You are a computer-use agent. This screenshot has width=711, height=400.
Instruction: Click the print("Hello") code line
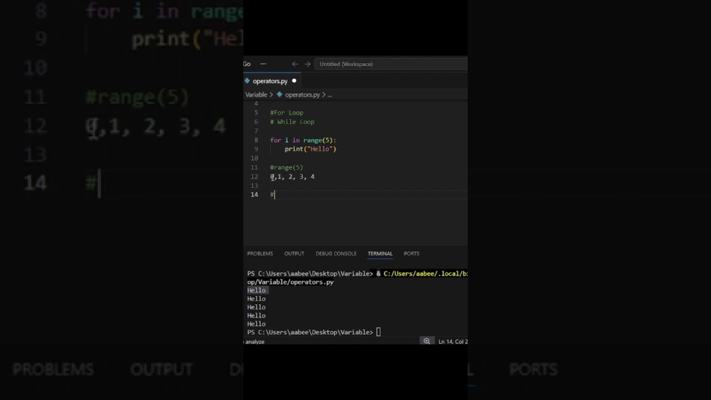click(x=311, y=149)
